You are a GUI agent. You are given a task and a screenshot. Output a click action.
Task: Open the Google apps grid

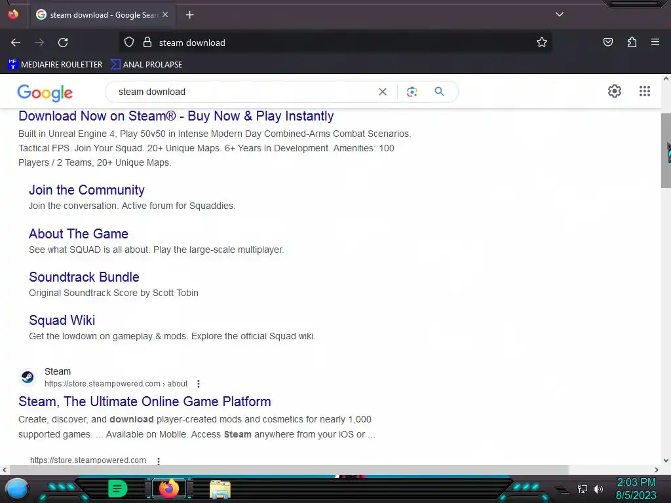[x=645, y=91]
